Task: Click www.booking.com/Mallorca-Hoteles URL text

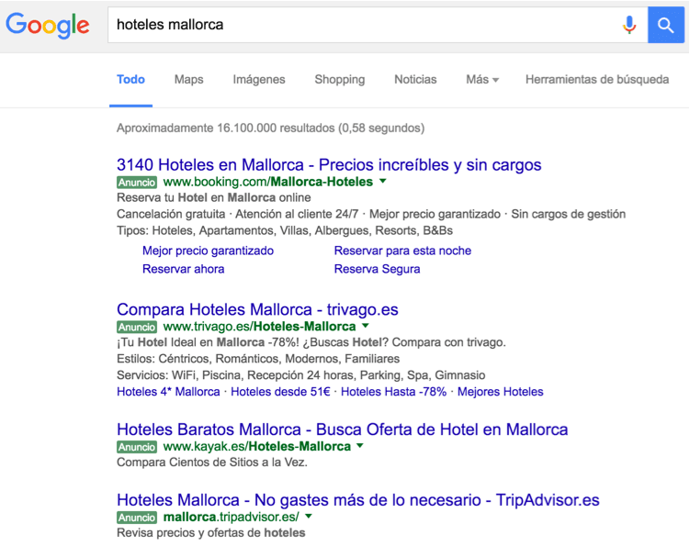Action: [x=268, y=182]
